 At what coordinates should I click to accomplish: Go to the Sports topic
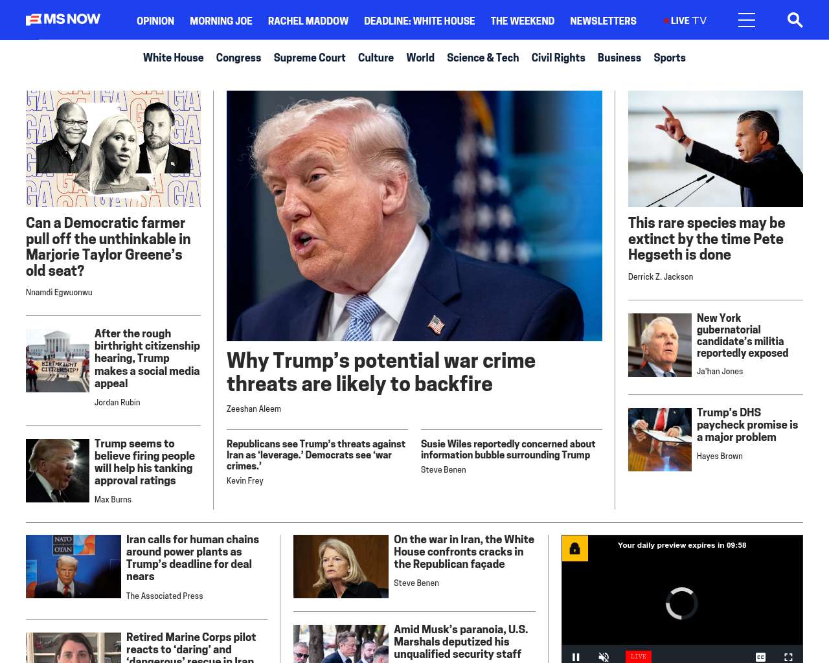pyautogui.click(x=669, y=58)
